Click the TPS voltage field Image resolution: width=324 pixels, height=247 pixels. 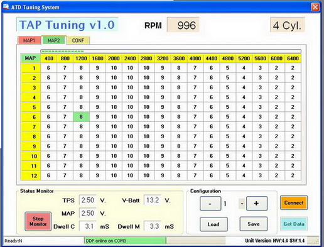88,200
